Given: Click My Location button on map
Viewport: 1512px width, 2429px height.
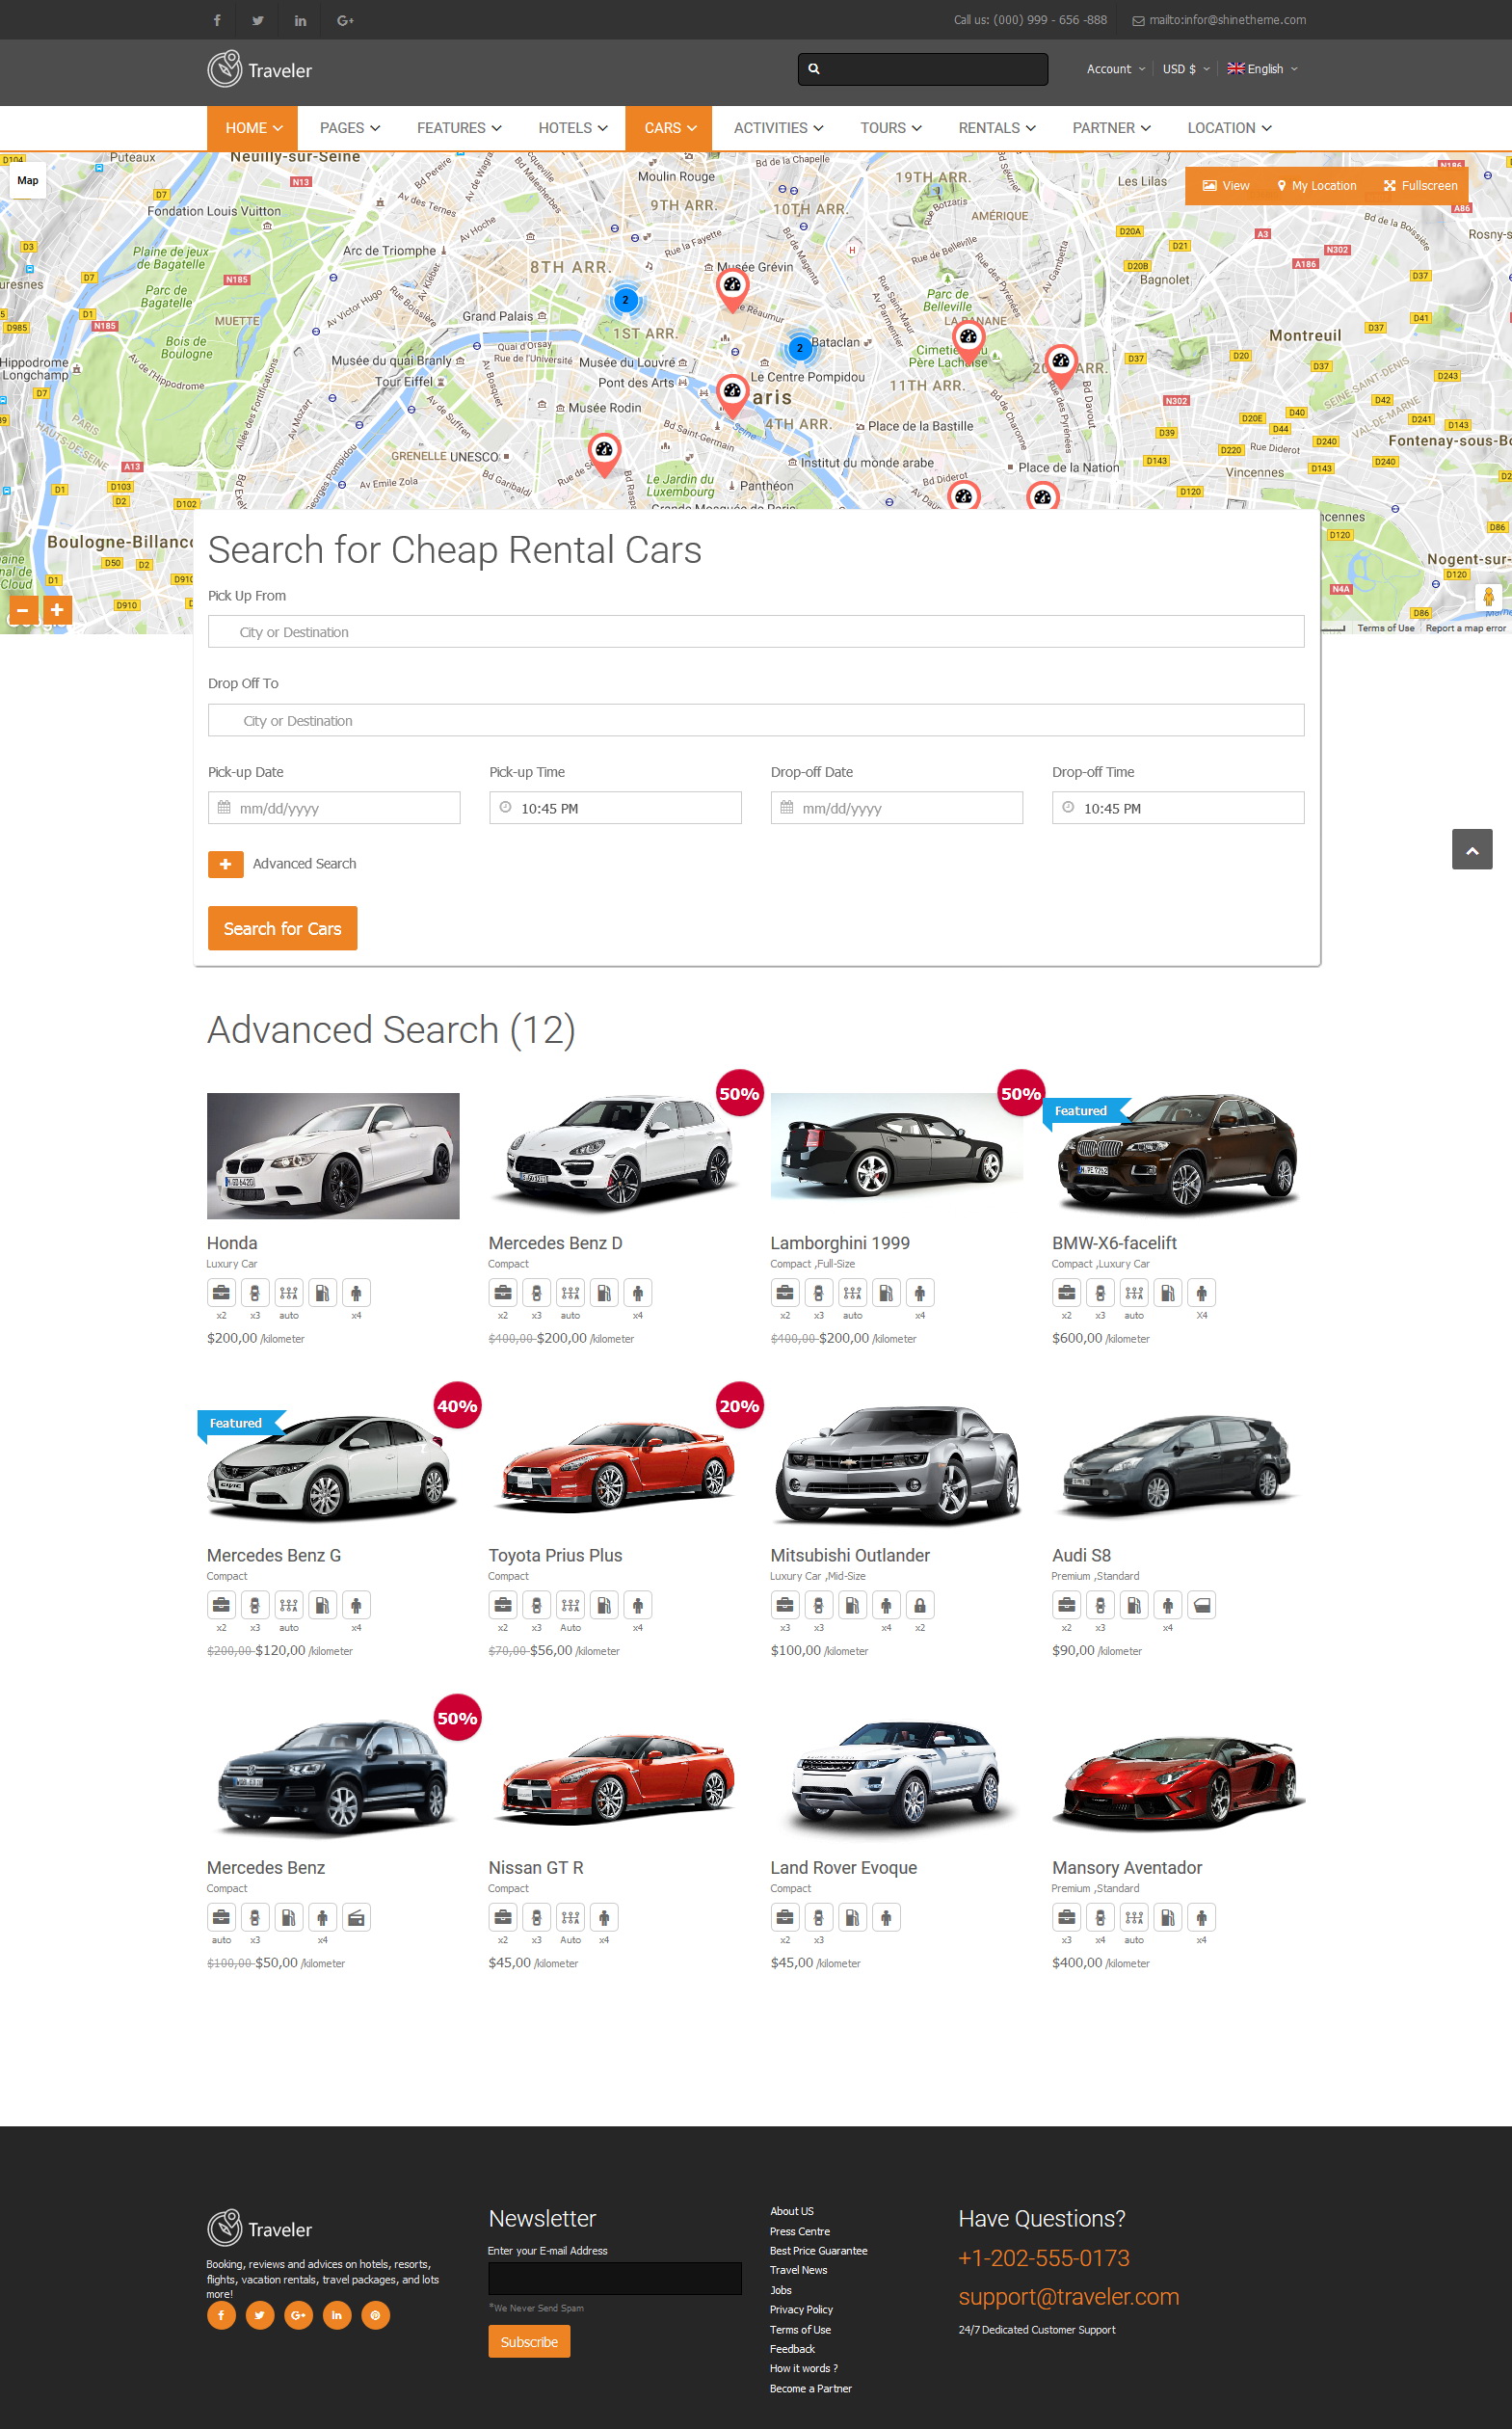Looking at the screenshot, I should 1316,186.
